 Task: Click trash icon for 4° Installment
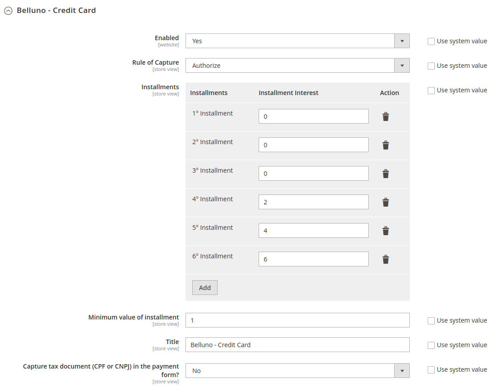click(386, 202)
